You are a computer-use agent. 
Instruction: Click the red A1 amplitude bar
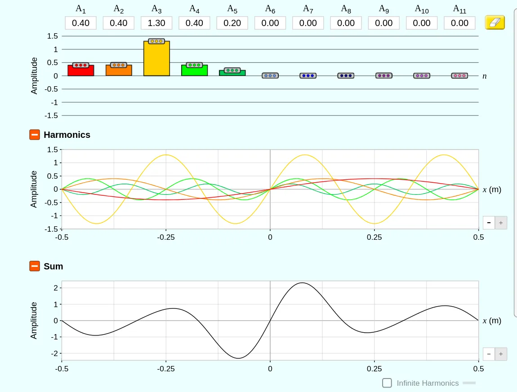pyautogui.click(x=81, y=71)
